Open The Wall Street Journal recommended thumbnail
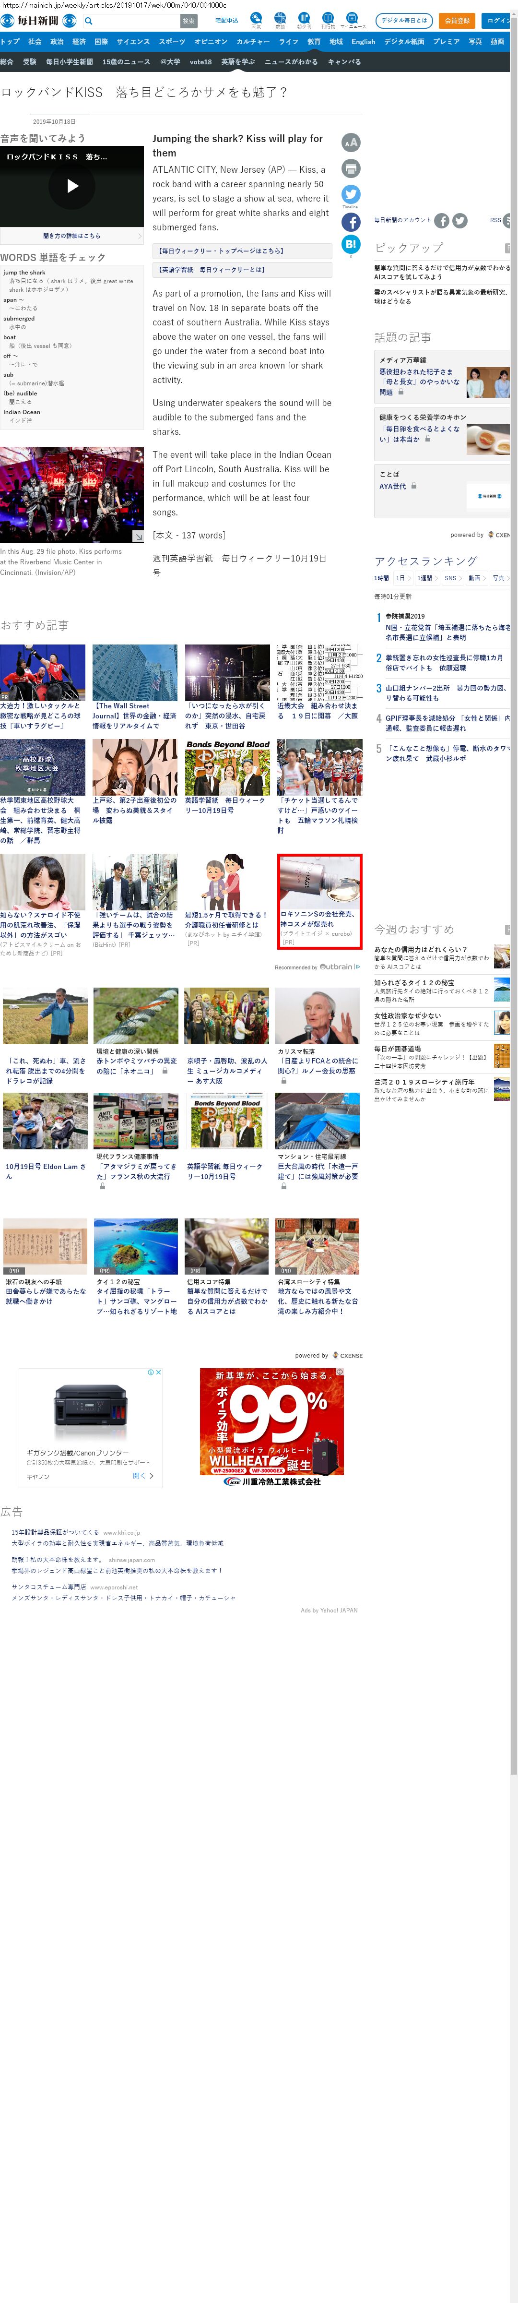The height and width of the screenshot is (2303, 518). pos(135,672)
